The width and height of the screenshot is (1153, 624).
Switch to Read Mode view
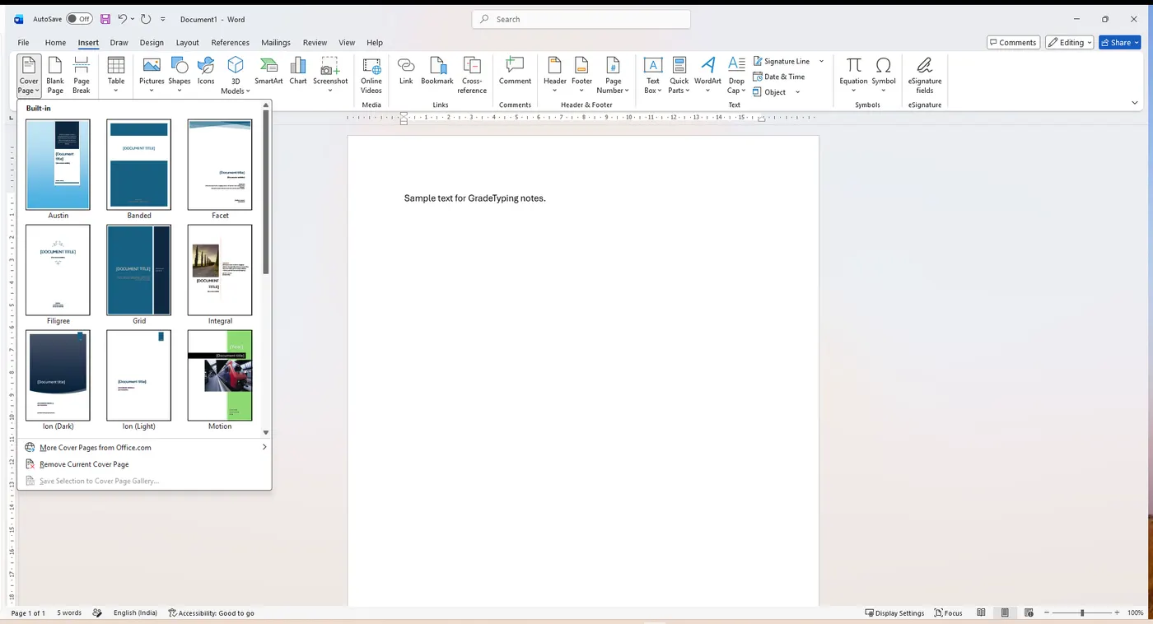[981, 612]
